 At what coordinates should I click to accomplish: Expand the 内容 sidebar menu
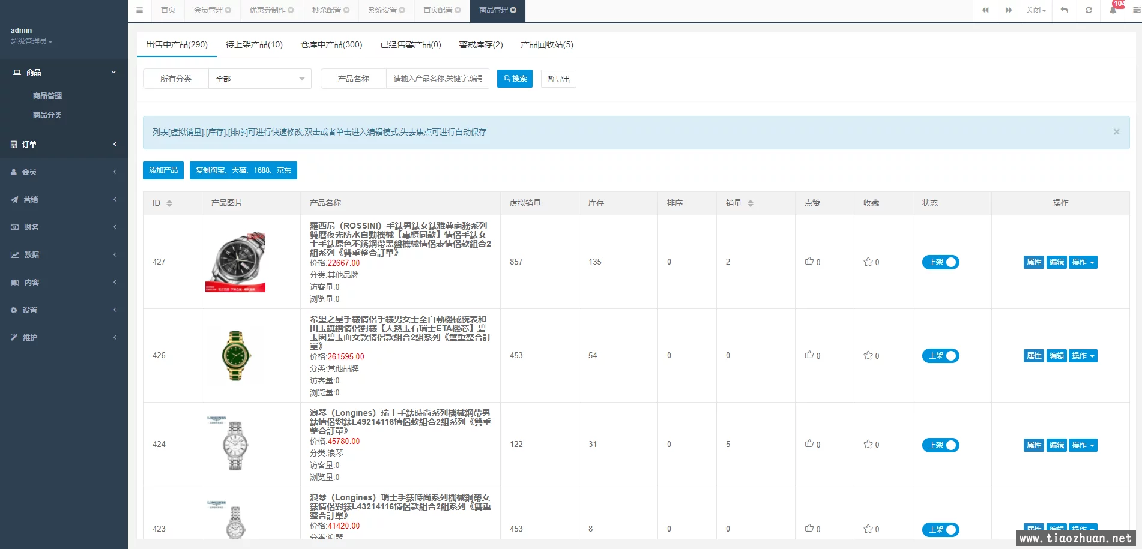(64, 282)
